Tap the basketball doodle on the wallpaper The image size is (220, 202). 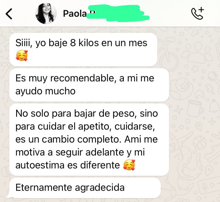(199, 143)
